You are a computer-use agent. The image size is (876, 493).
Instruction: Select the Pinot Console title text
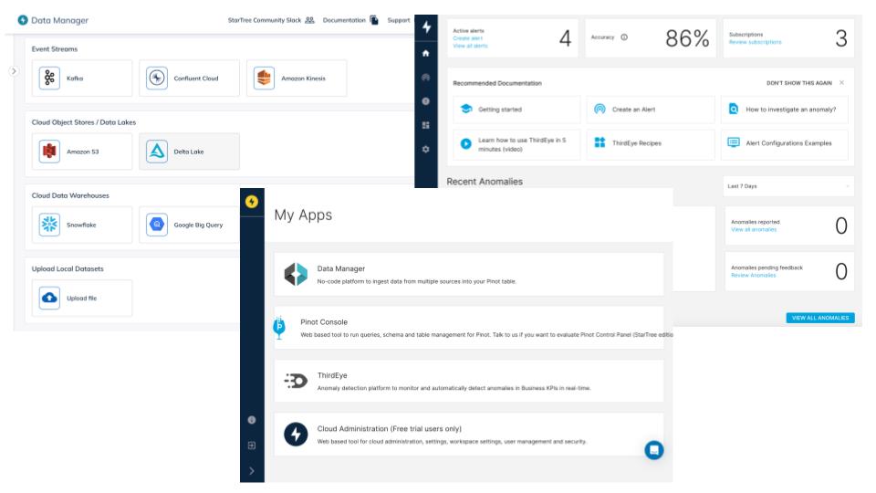click(x=324, y=322)
